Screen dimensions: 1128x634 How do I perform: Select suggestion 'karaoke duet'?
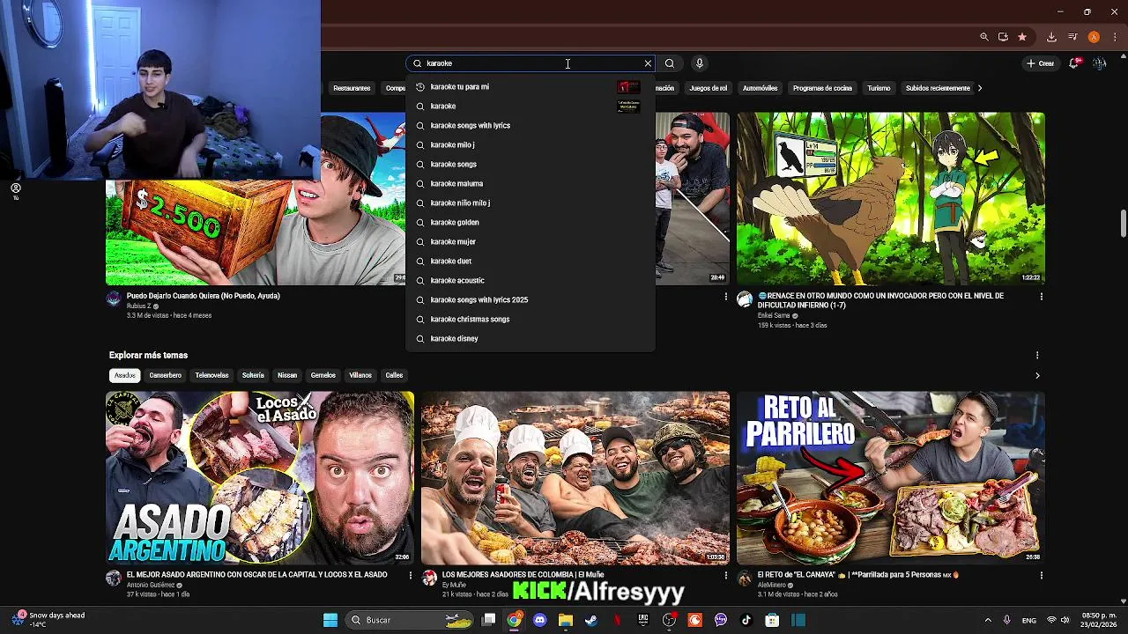pyautogui.click(x=531, y=261)
